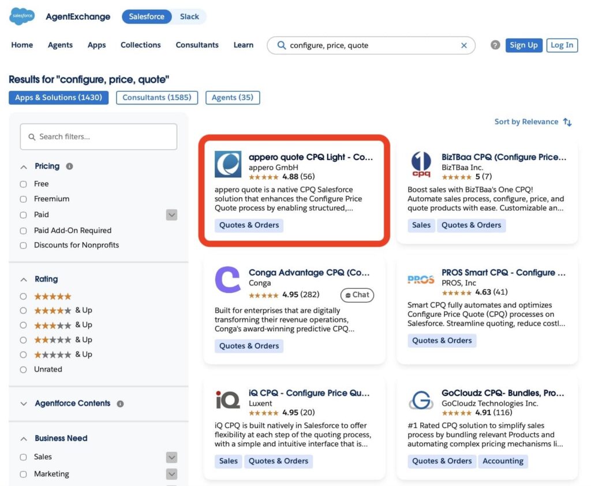The width and height of the screenshot is (591, 486).
Task: Click the Agentforce Contents info icon
Action: point(120,404)
